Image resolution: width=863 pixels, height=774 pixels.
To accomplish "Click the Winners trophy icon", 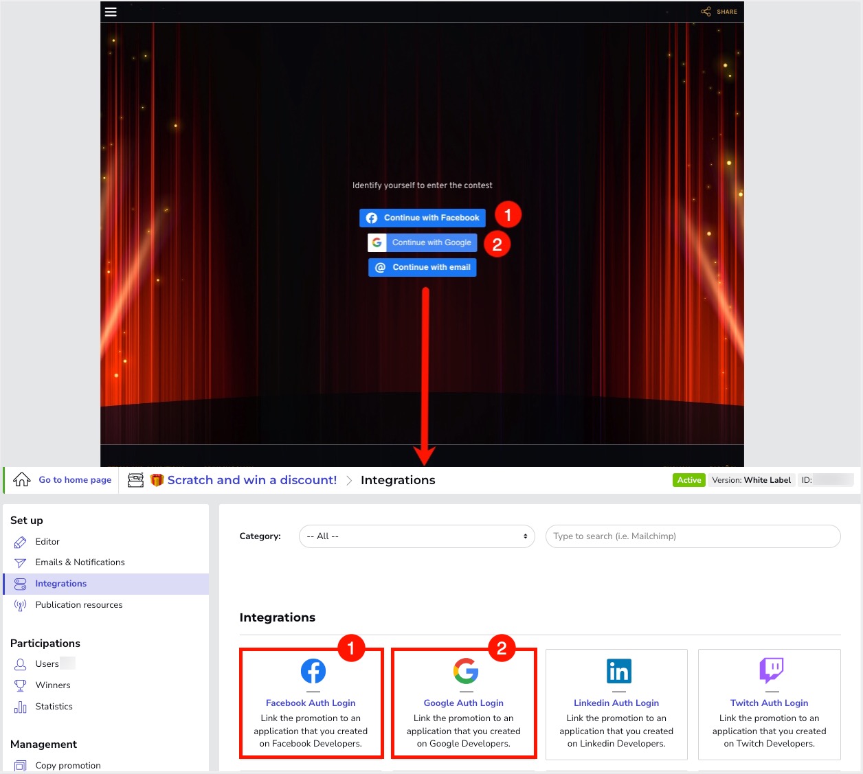I will (20, 685).
